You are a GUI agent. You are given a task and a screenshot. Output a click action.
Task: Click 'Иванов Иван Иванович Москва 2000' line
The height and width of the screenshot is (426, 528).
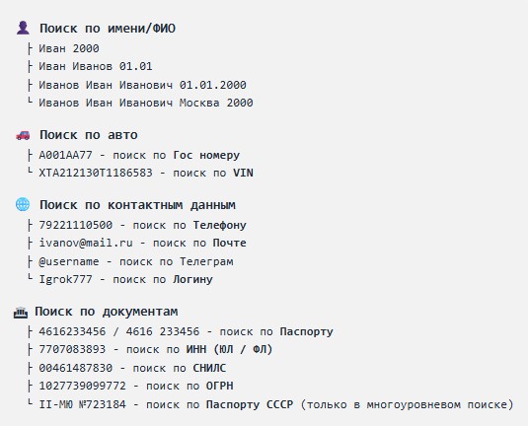coord(146,103)
